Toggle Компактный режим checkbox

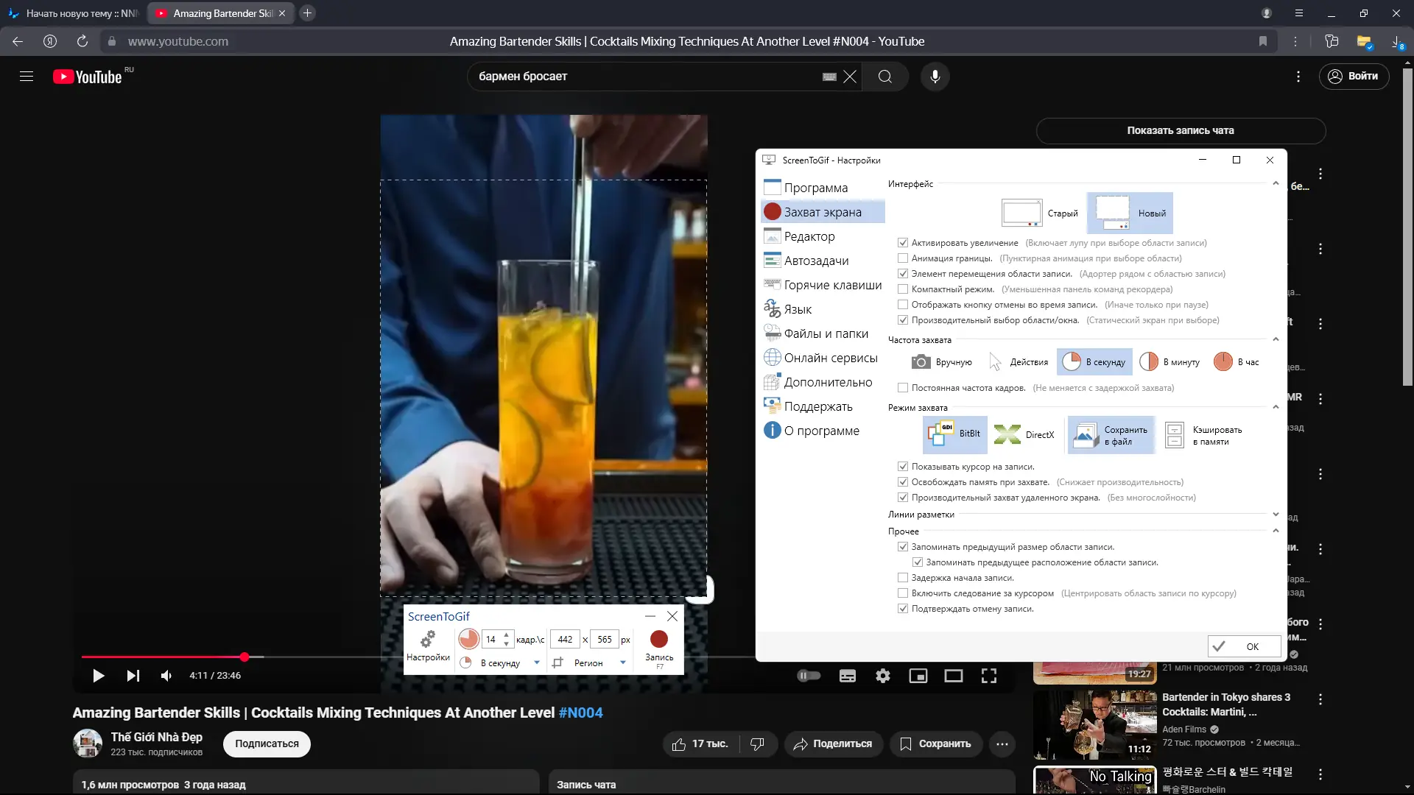(903, 289)
